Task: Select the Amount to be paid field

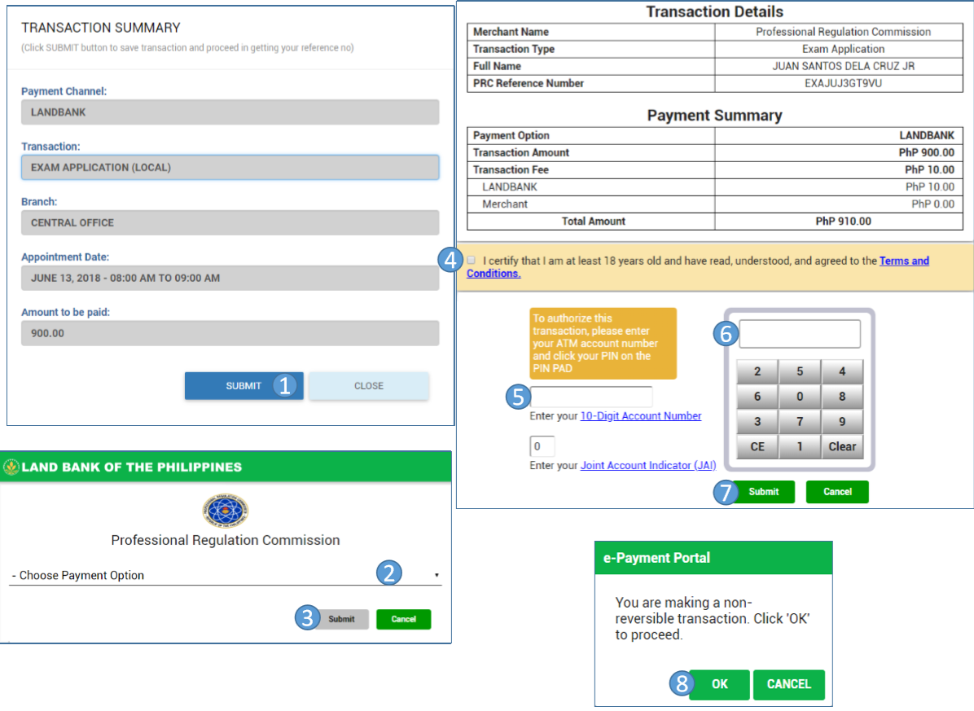Action: 230,333
